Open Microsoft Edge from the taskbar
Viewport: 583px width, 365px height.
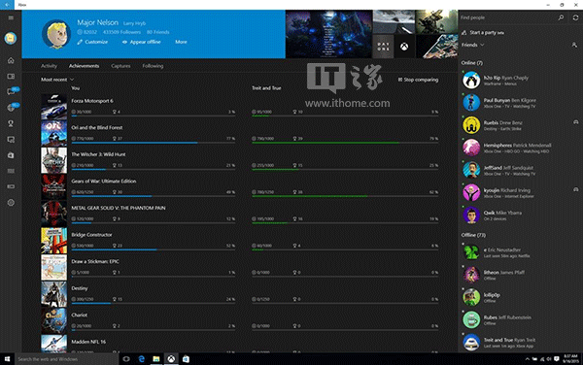click(141, 359)
